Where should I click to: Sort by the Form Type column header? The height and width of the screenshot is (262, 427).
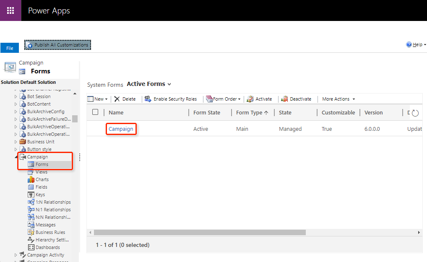pos(252,113)
